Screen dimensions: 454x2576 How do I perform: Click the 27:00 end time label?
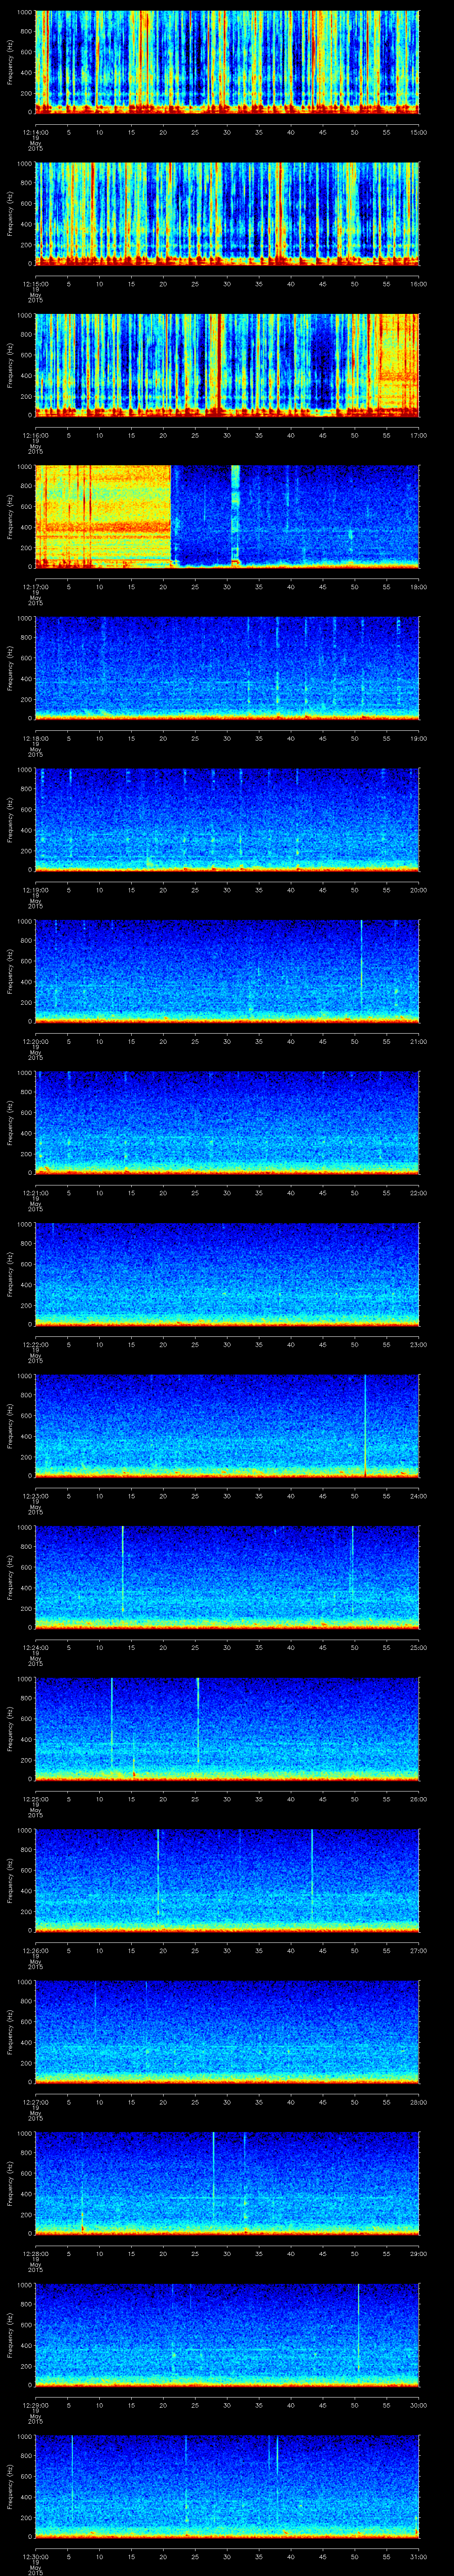click(x=419, y=1950)
